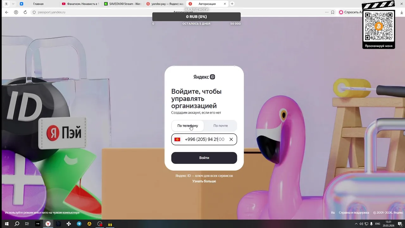405x228 pixels.
Task: Open Windows search from the taskbar
Action: tap(17, 224)
